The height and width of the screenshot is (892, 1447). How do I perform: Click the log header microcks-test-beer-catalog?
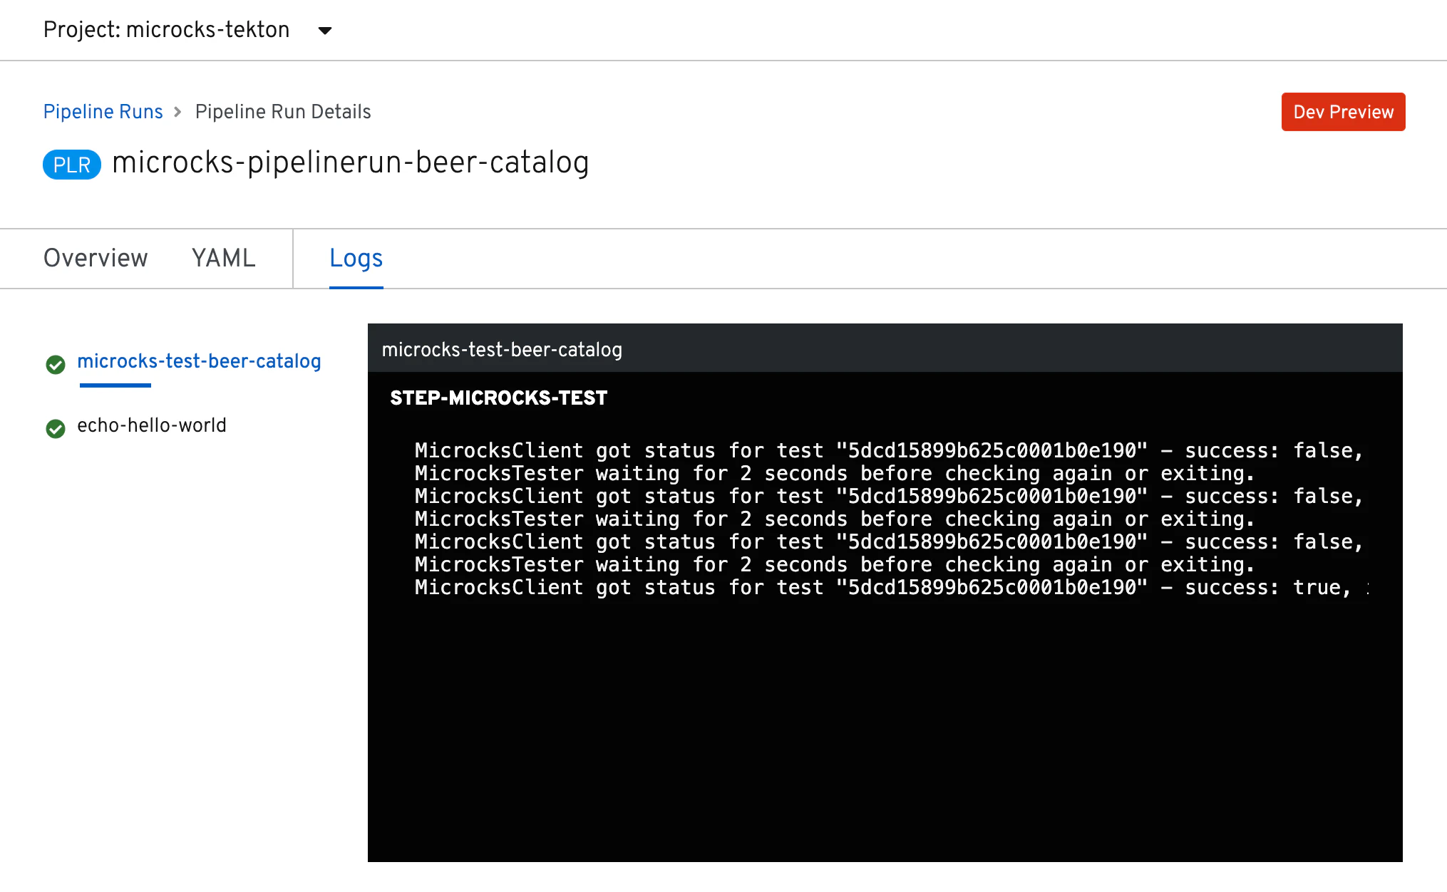pyautogui.click(x=502, y=349)
